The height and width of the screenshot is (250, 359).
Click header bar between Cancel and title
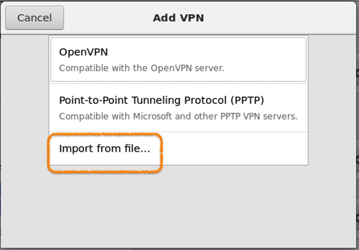(x=107, y=18)
